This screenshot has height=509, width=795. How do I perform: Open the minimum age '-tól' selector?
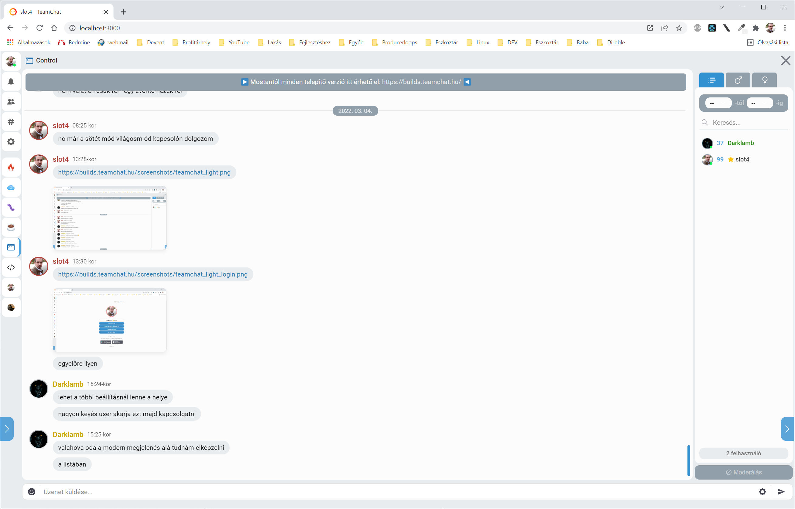[x=718, y=103]
